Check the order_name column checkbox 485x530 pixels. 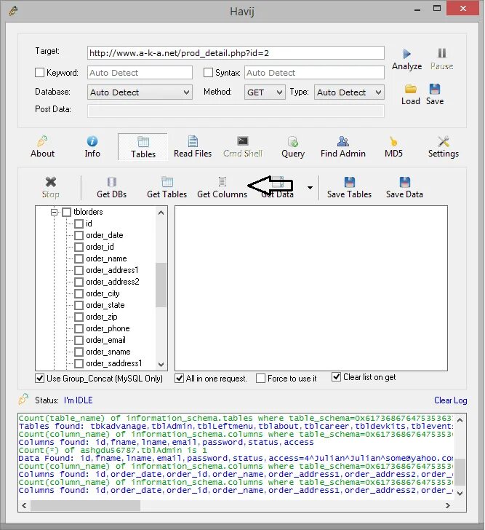[79, 258]
